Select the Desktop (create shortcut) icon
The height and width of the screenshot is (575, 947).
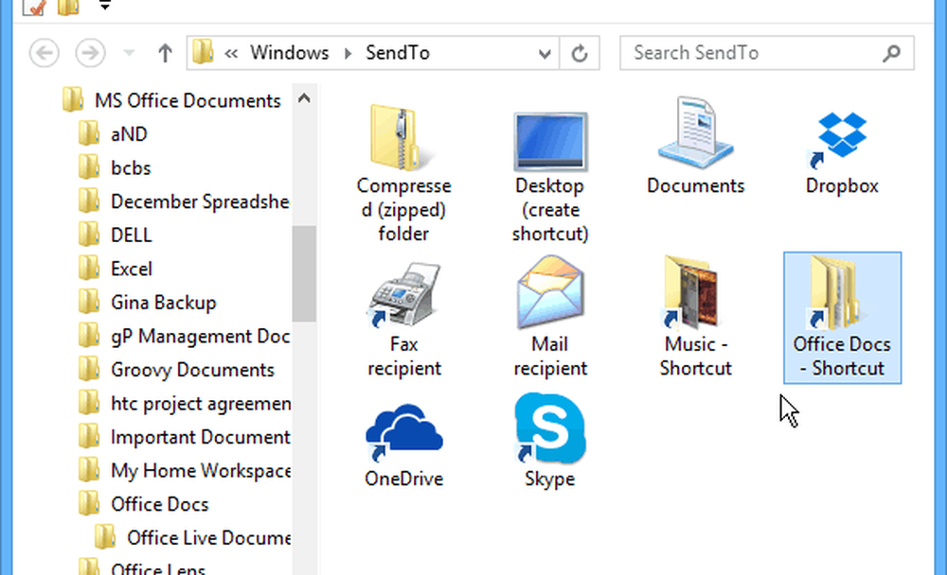coord(549,141)
